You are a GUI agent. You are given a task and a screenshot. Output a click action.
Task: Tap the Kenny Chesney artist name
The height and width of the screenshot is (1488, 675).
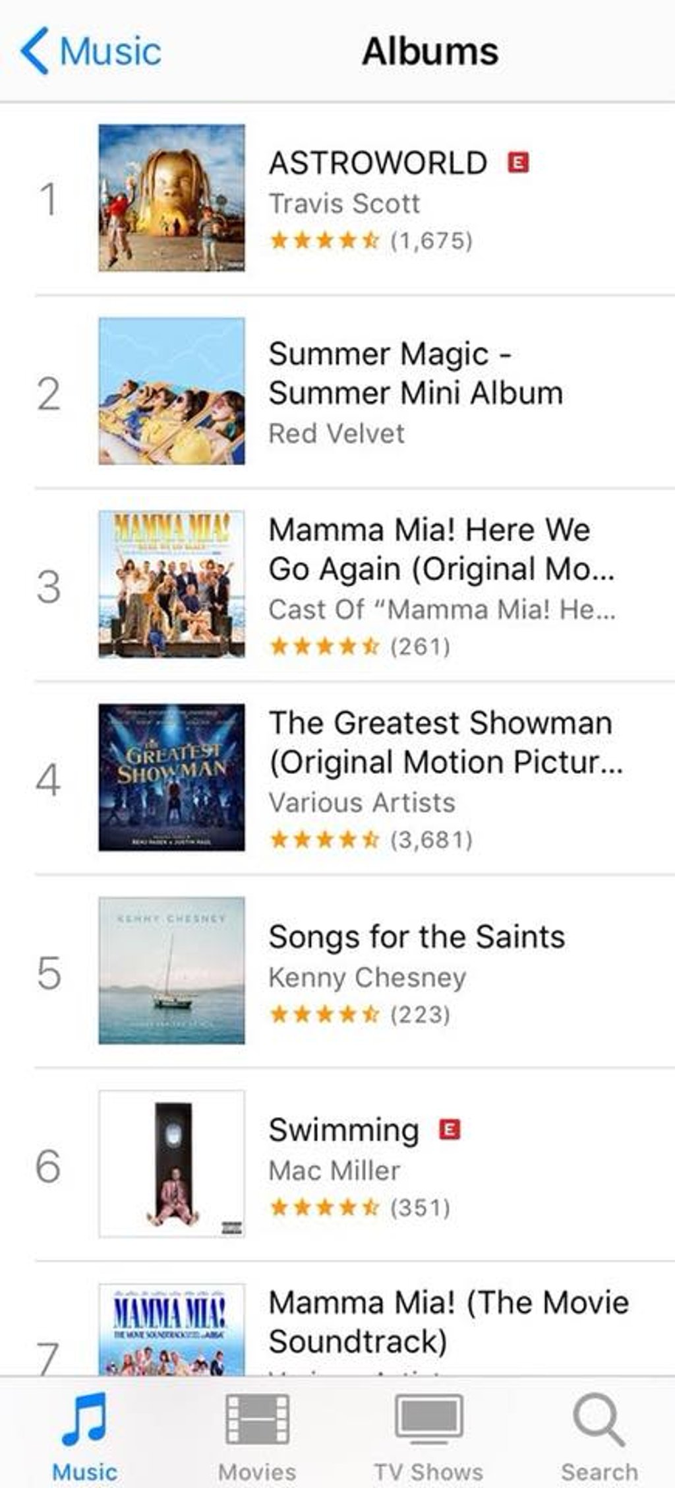tap(367, 977)
